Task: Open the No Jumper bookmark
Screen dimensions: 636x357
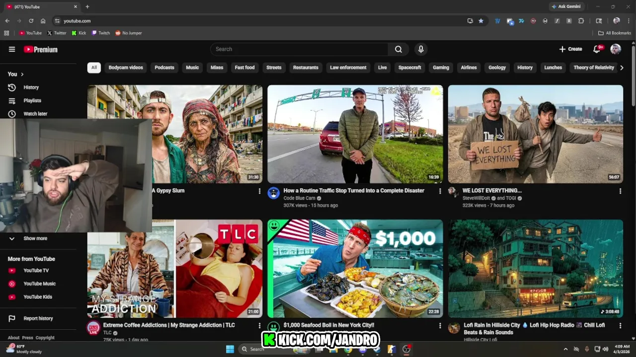Action: 129,33
